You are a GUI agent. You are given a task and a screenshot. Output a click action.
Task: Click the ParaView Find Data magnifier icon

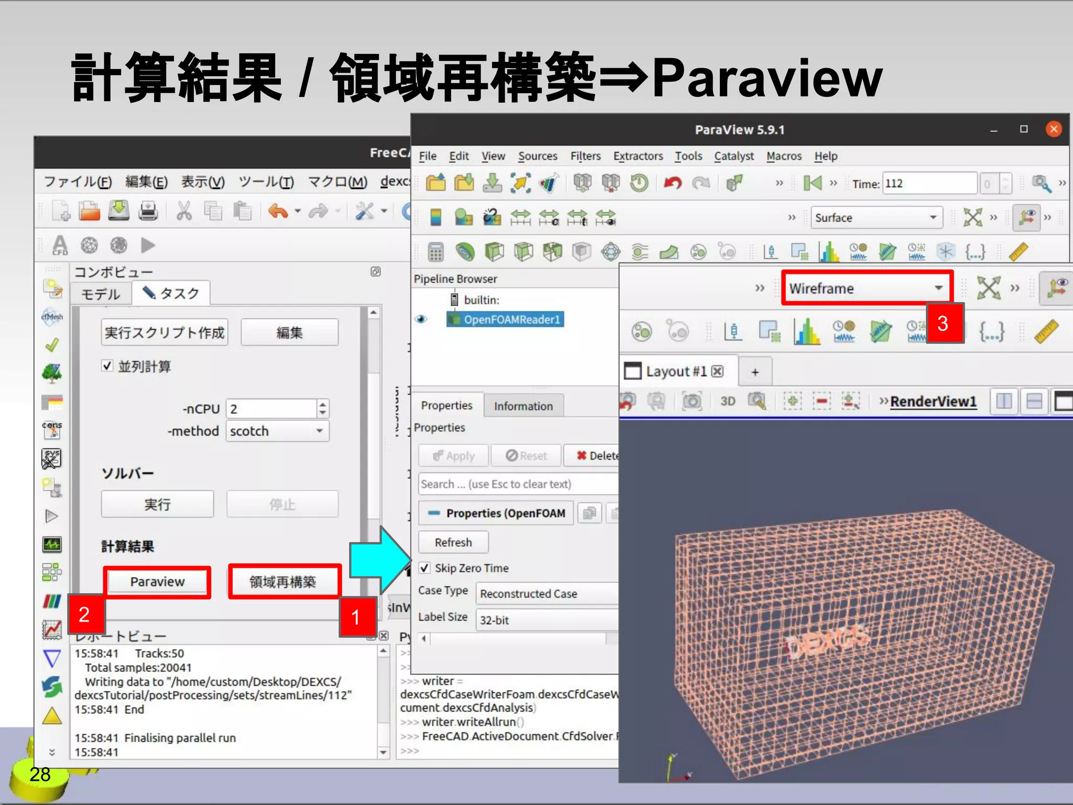coord(1041,183)
